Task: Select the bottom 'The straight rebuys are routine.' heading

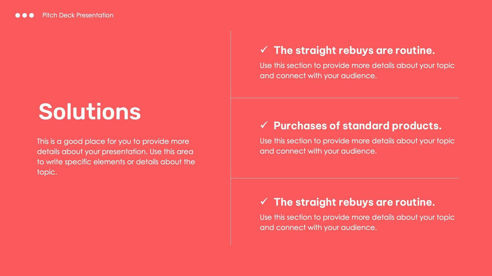Action: point(354,202)
